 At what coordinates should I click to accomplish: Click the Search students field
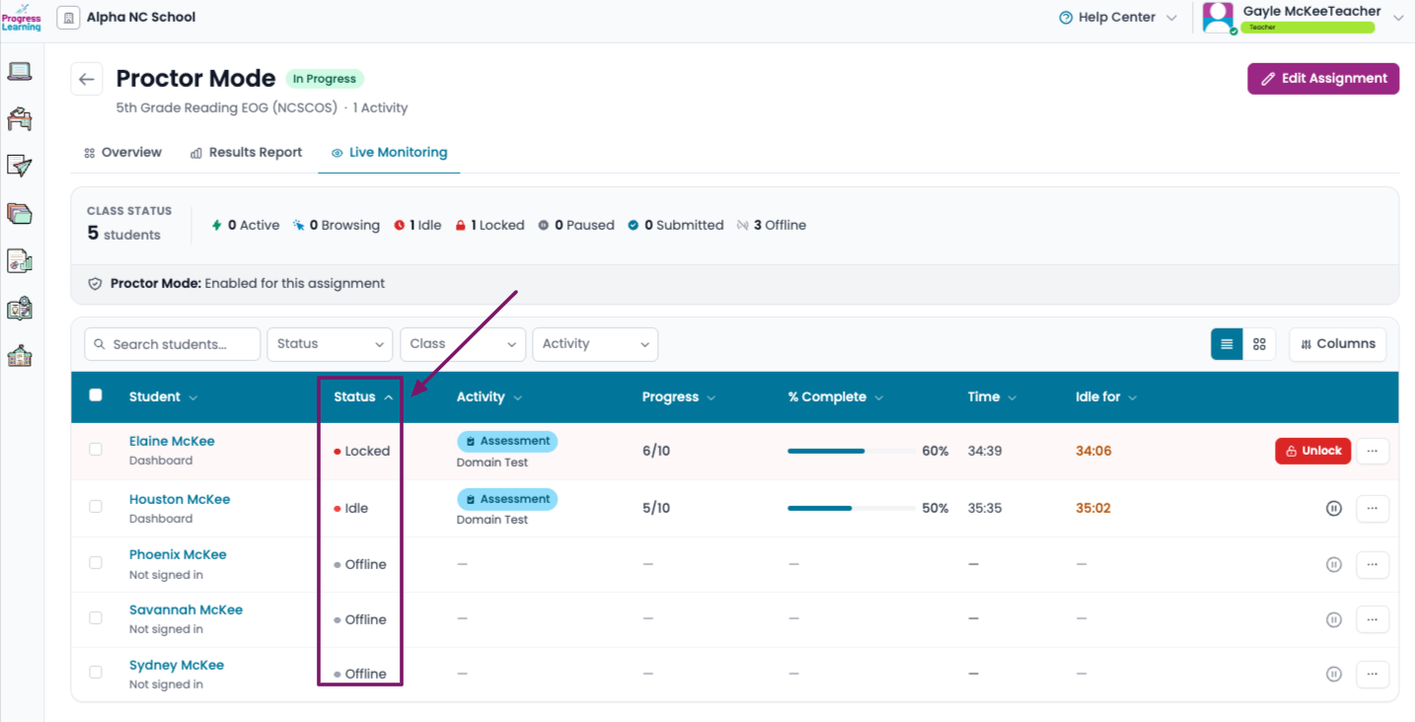[x=173, y=344]
